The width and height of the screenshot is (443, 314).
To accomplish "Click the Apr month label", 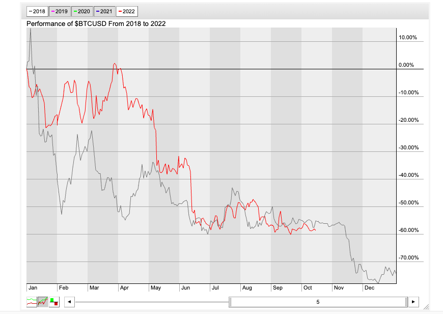I will (124, 287).
